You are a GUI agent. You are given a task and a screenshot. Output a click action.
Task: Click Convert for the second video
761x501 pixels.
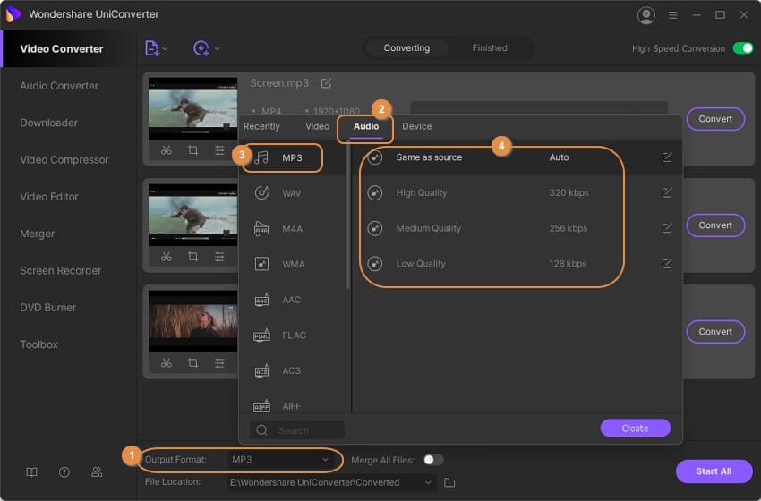point(715,225)
